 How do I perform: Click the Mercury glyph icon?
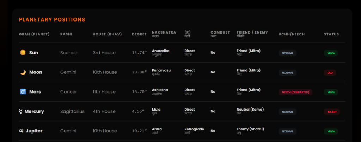(x=21, y=112)
